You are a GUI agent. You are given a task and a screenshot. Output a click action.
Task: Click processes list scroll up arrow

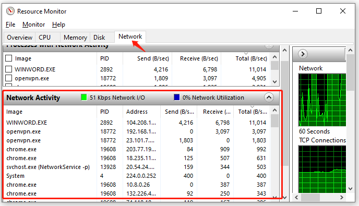(x=275, y=57)
